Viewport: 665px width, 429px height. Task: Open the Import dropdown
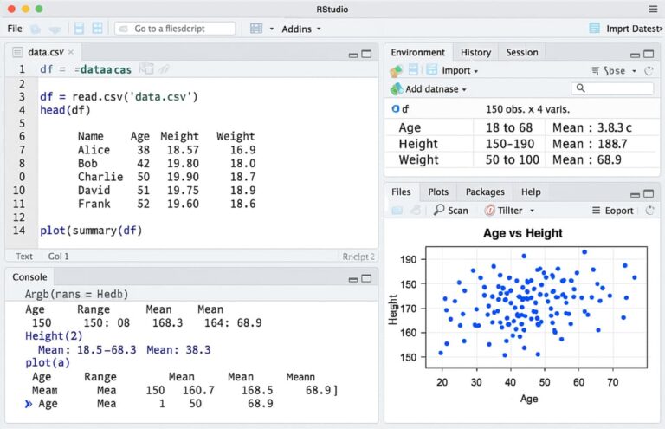tap(460, 70)
